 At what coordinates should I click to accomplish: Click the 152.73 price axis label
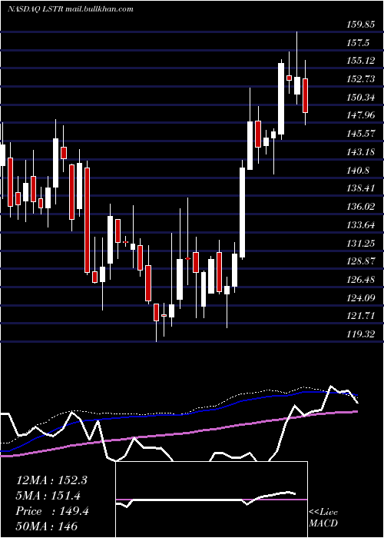click(x=361, y=79)
